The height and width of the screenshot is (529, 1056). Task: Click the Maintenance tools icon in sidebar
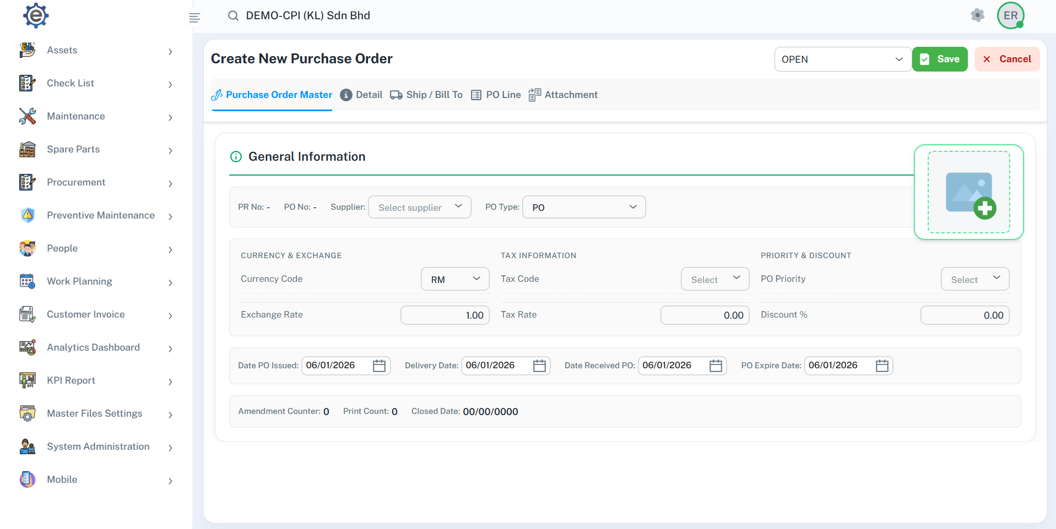pyautogui.click(x=28, y=116)
